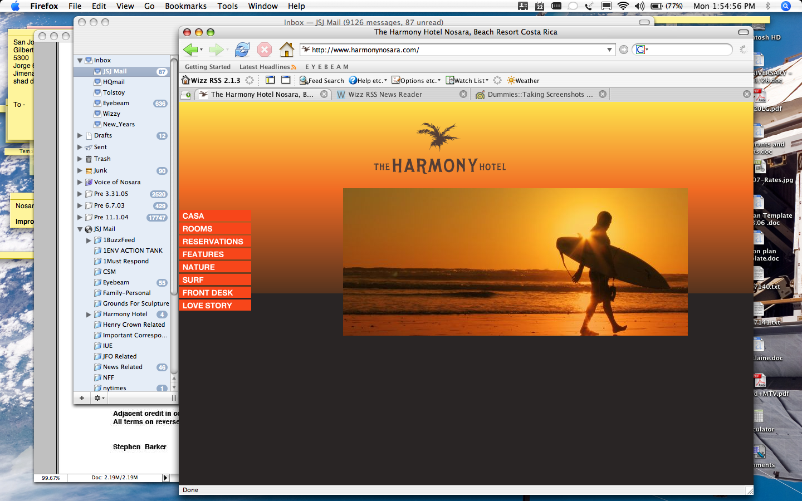Click the red Stop loading button
The width and height of the screenshot is (802, 501).
pyautogui.click(x=265, y=50)
